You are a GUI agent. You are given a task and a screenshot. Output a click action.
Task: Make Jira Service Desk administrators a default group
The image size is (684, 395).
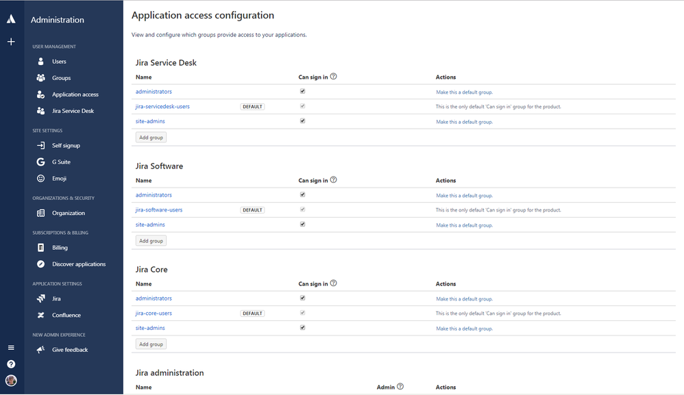click(x=464, y=92)
